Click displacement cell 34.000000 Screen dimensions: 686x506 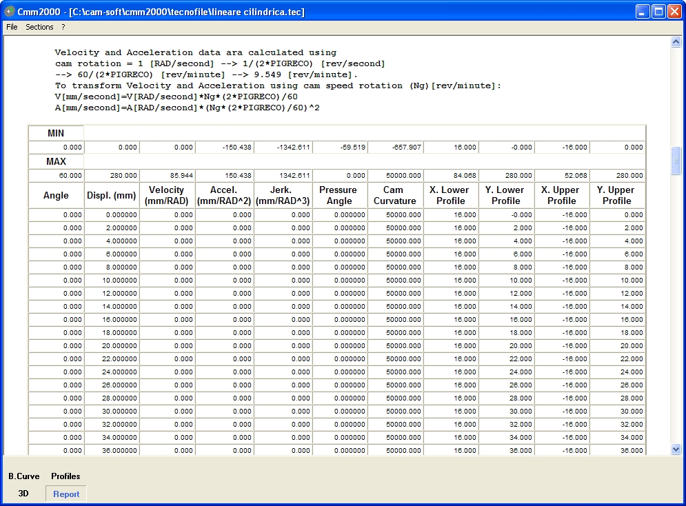point(112,437)
